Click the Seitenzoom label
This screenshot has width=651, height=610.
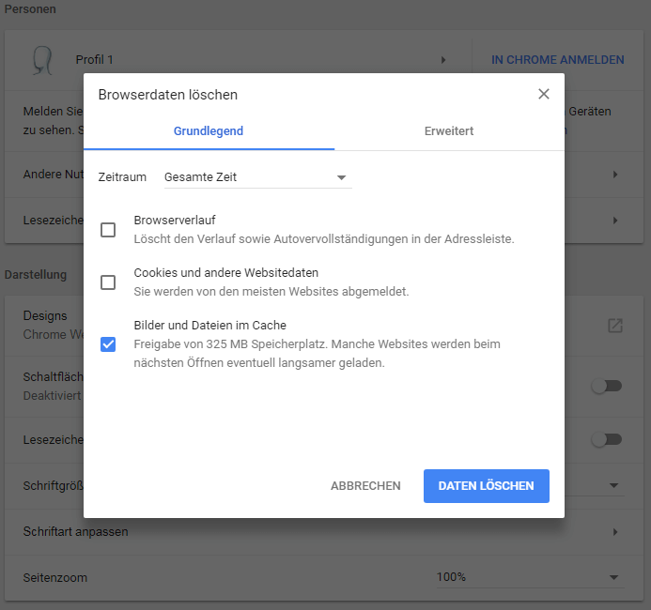click(x=55, y=578)
